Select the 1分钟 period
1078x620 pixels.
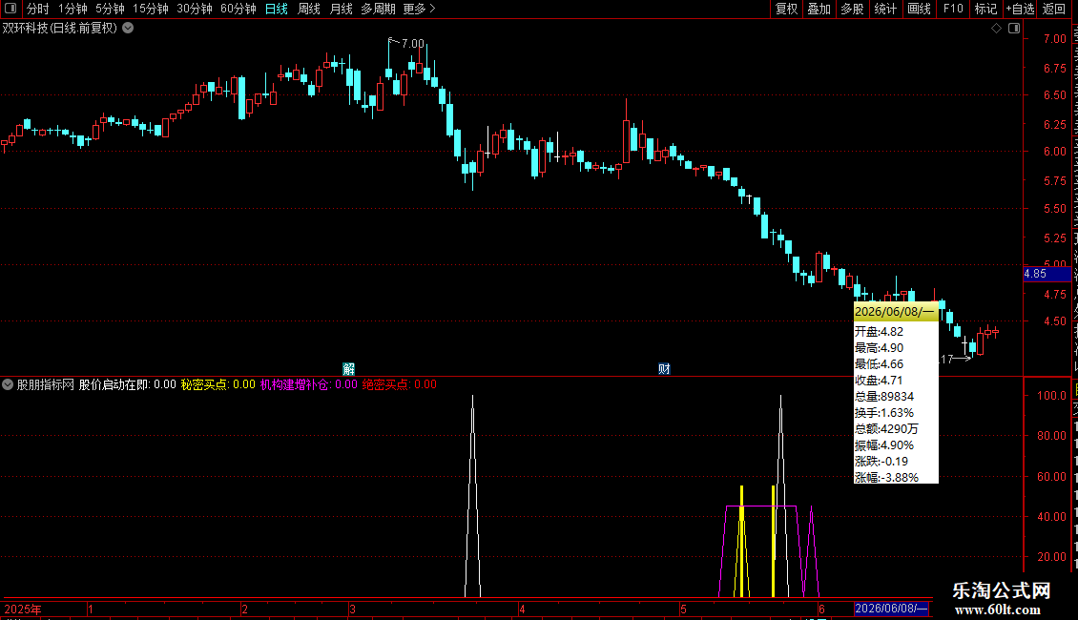(x=73, y=9)
